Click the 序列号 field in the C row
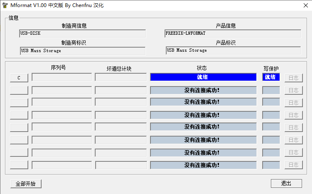 (61, 77)
